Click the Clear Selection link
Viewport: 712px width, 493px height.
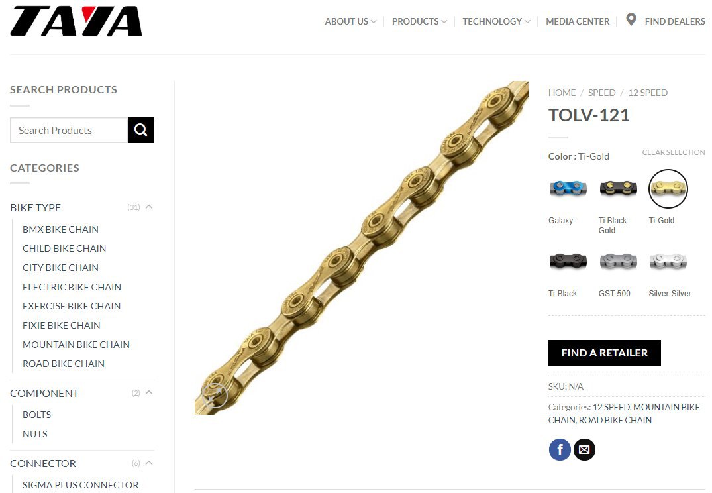coord(674,152)
